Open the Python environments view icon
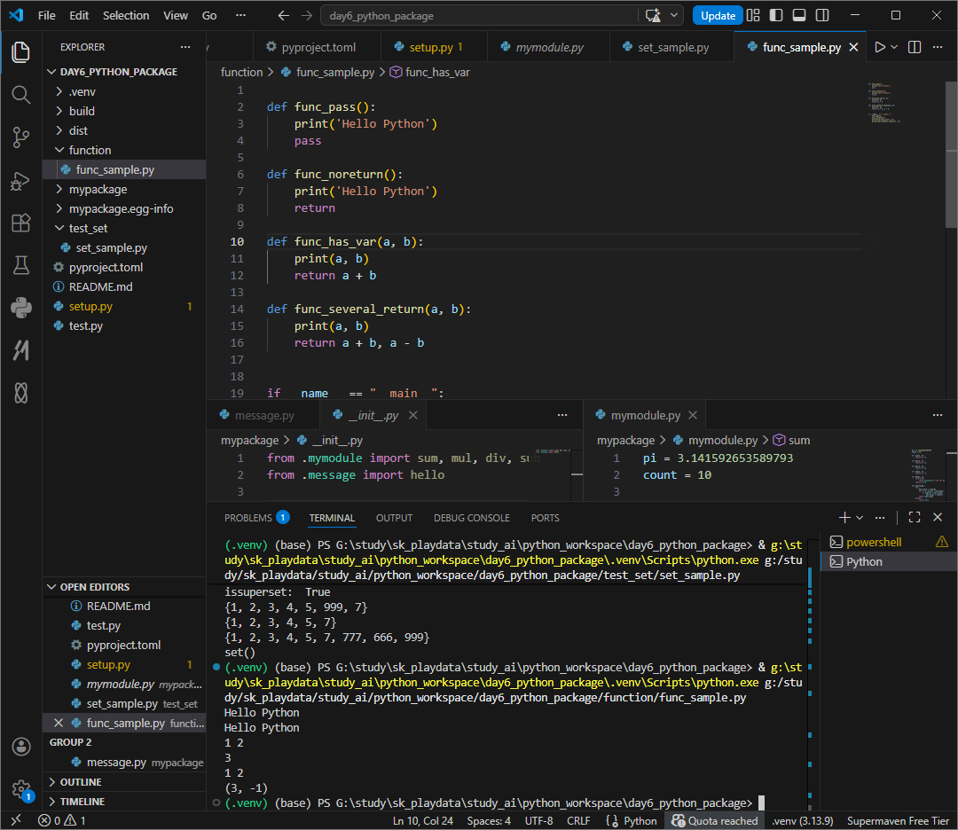The image size is (958, 830). (20, 307)
